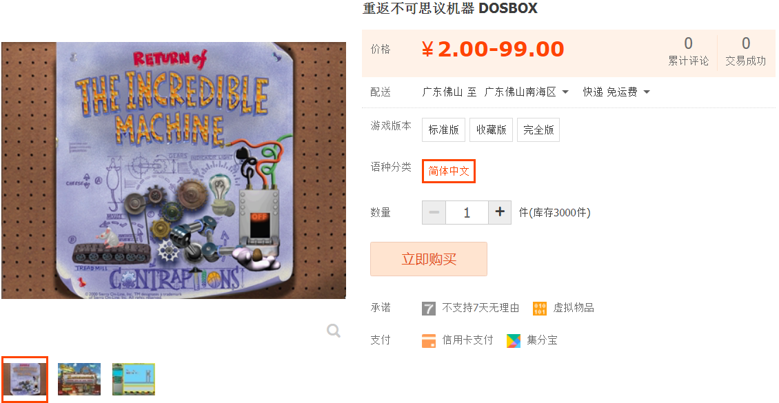Select the 收藏版 game version option
Image resolution: width=779 pixels, height=403 pixels.
click(491, 130)
